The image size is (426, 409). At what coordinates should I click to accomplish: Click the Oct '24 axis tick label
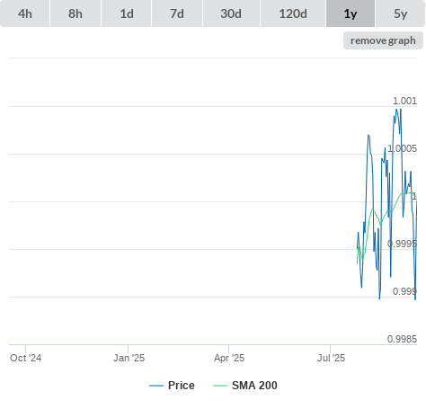coord(26,358)
